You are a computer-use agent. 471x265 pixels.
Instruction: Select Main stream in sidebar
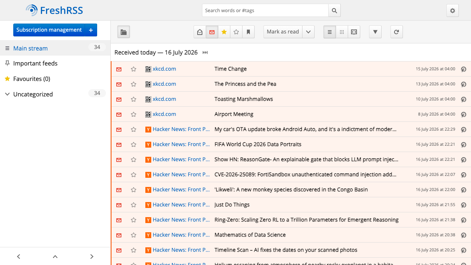(x=31, y=48)
